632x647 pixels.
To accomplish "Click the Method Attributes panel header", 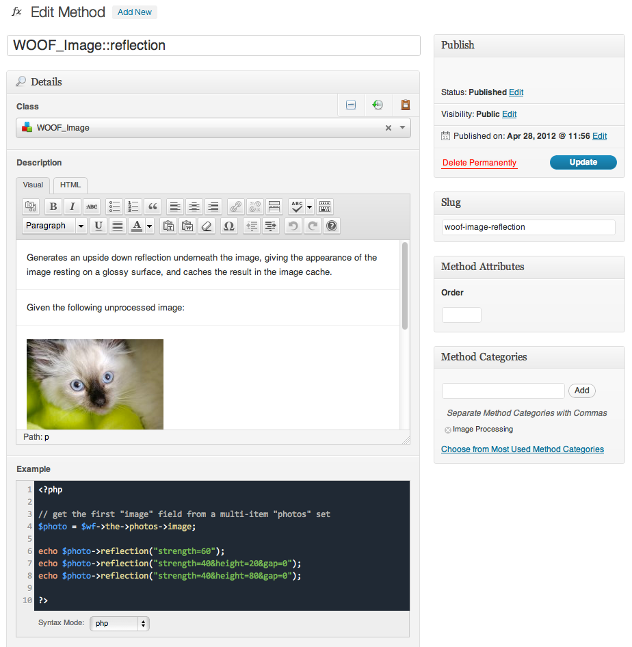I will tap(529, 267).
